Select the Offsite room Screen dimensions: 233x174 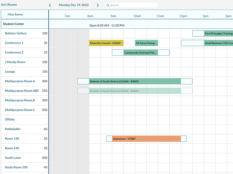(9, 119)
